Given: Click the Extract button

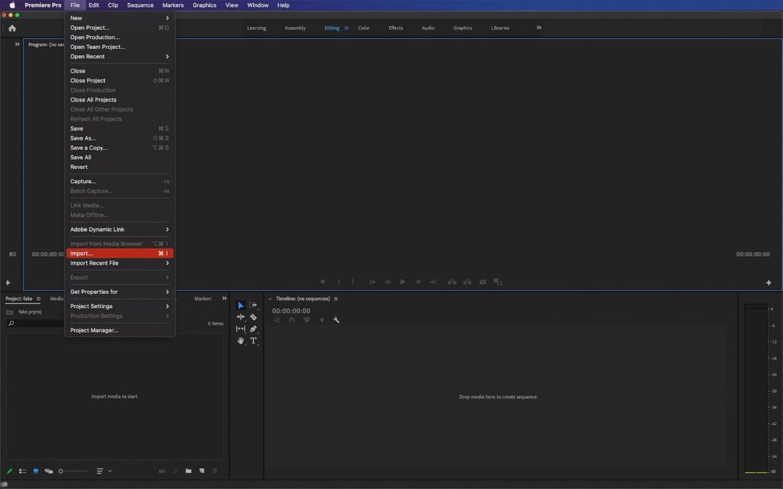Looking at the screenshot, I should point(467,282).
